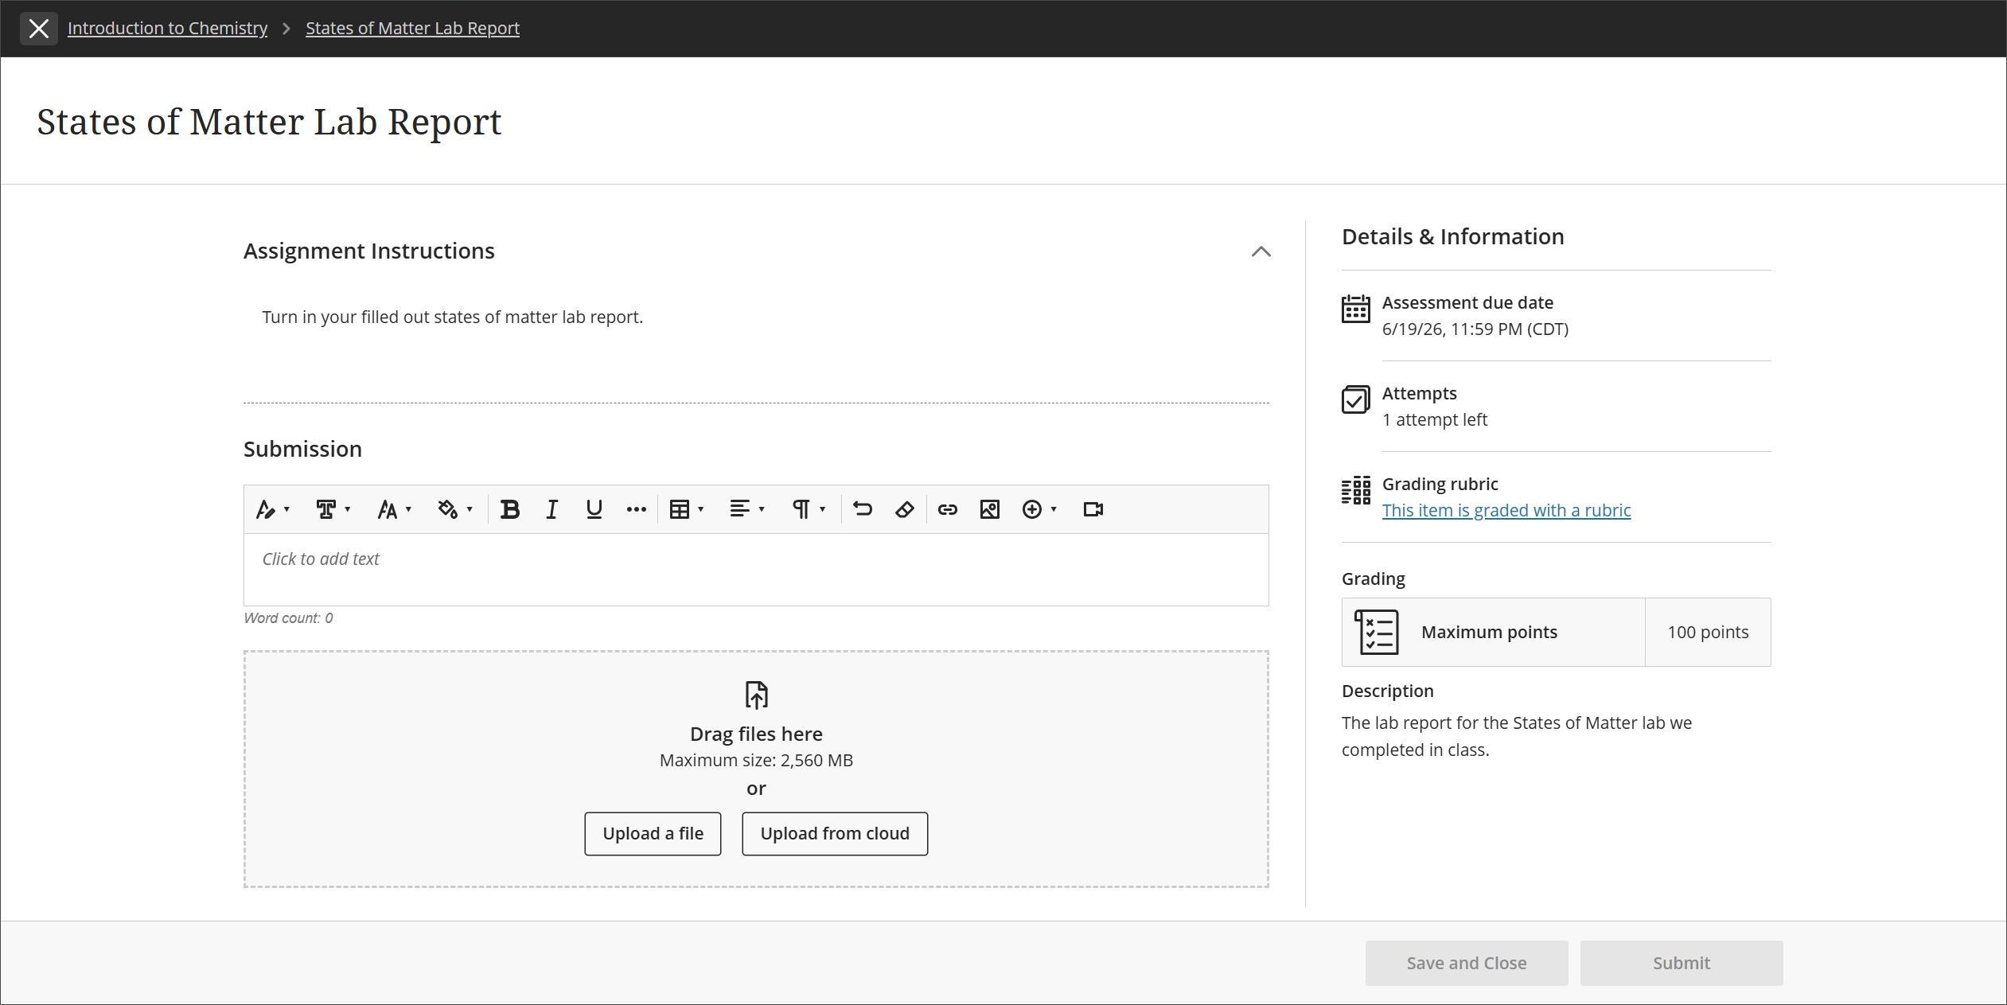Click the Save and Close button
The height and width of the screenshot is (1005, 2007).
pos(1467,963)
